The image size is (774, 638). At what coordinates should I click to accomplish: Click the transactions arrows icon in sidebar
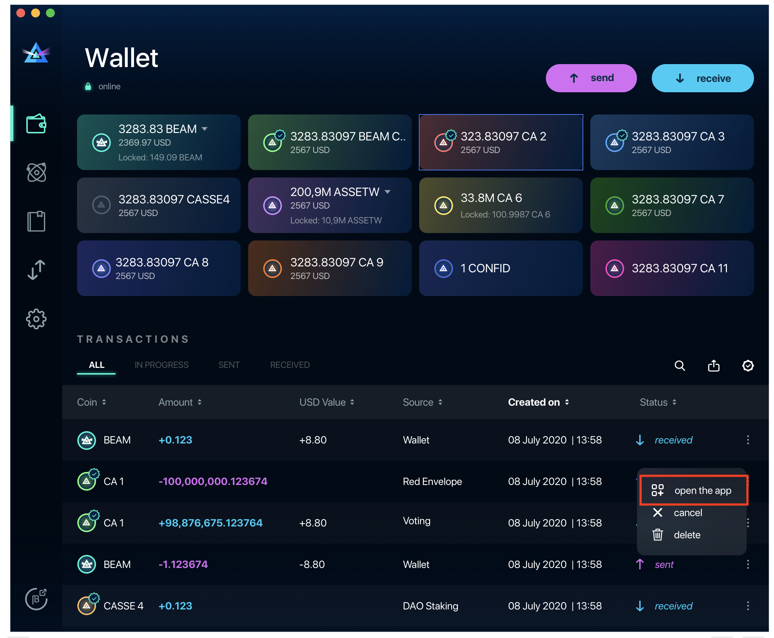click(36, 270)
